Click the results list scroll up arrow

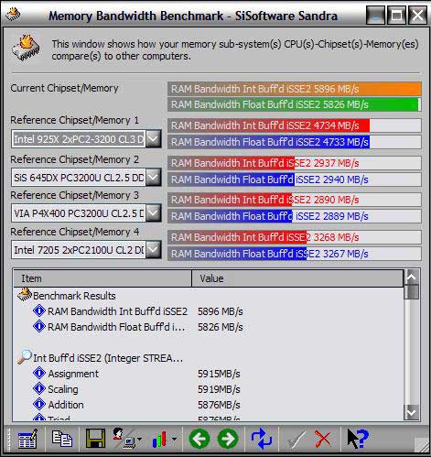pyautogui.click(x=412, y=277)
